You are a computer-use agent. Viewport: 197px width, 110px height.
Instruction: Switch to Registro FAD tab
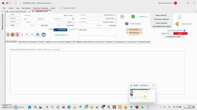pyautogui.click(x=70, y=42)
